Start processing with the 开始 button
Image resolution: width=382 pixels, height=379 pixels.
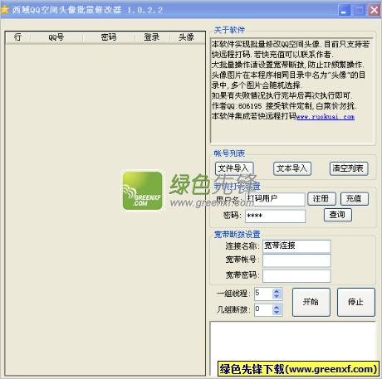311,302
